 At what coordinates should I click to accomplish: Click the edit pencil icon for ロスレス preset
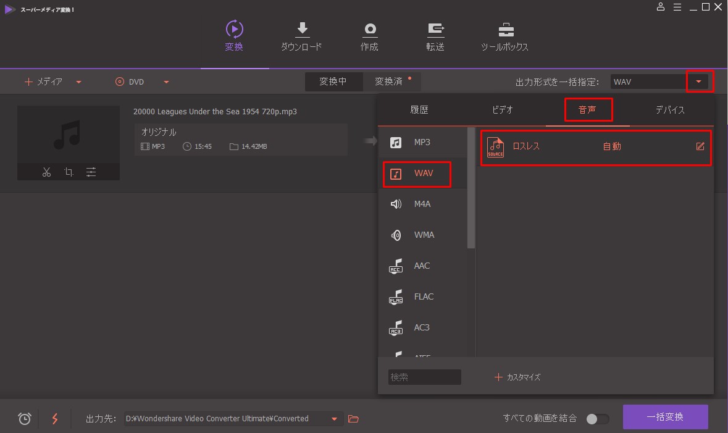tap(700, 146)
